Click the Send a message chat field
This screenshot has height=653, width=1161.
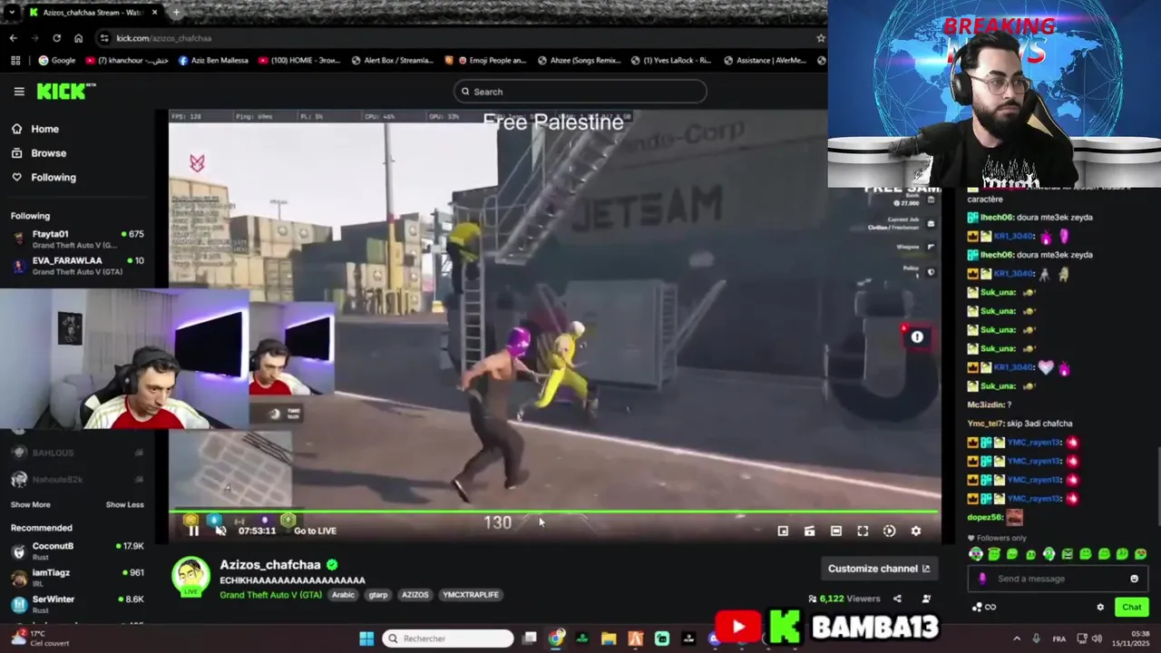1057,579
